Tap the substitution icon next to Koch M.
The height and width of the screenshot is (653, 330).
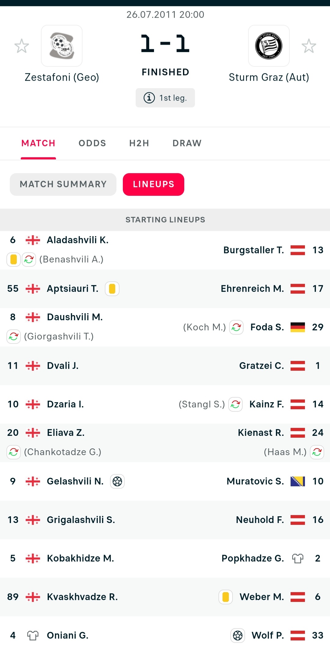coord(236,327)
